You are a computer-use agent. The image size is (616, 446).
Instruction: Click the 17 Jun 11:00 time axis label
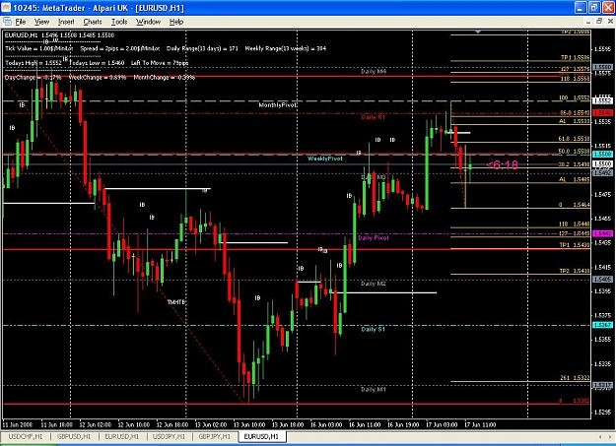pyautogui.click(x=480, y=424)
